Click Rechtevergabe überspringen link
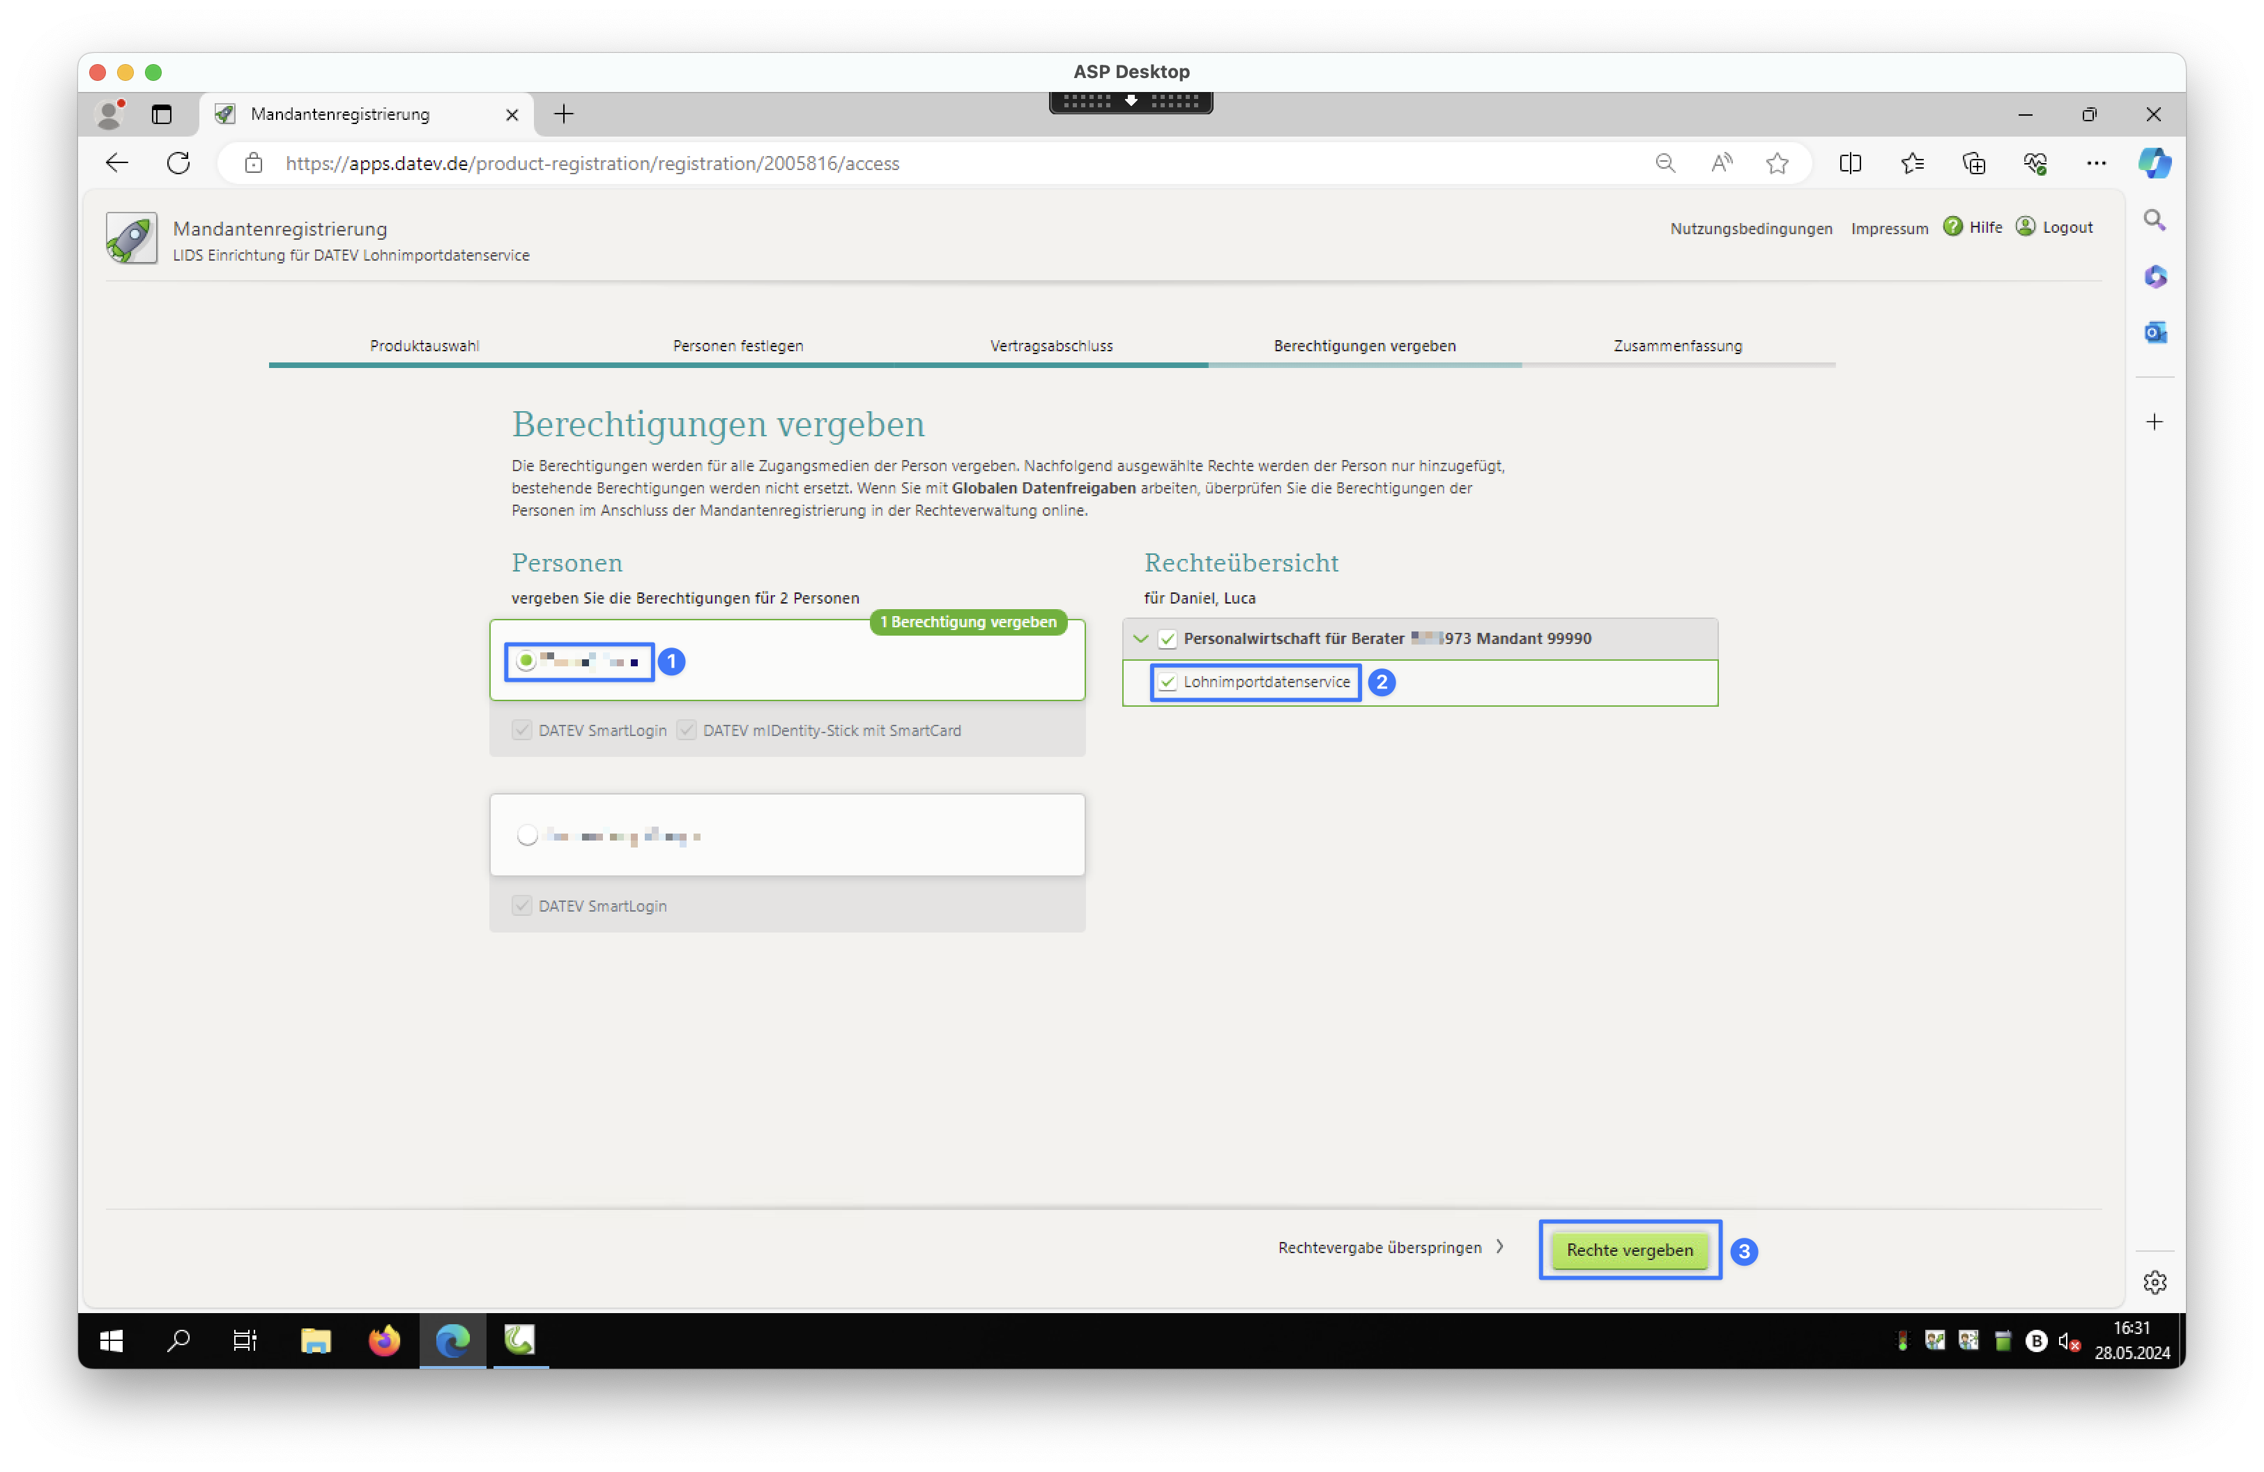The image size is (2264, 1472). coord(1379,1248)
